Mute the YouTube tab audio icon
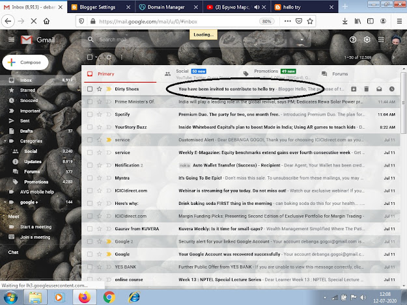Screen dimensions: 407x305 pos(257,7)
